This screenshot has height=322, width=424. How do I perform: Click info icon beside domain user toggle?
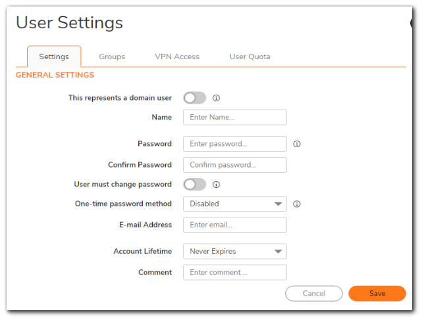tap(216, 98)
